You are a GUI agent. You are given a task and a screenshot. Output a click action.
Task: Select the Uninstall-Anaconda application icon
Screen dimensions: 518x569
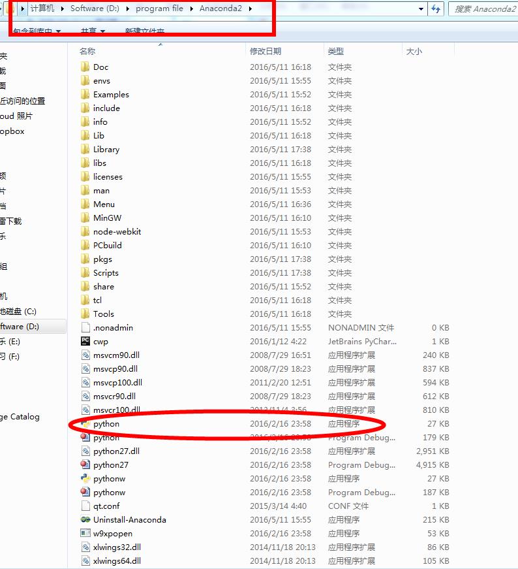click(85, 519)
